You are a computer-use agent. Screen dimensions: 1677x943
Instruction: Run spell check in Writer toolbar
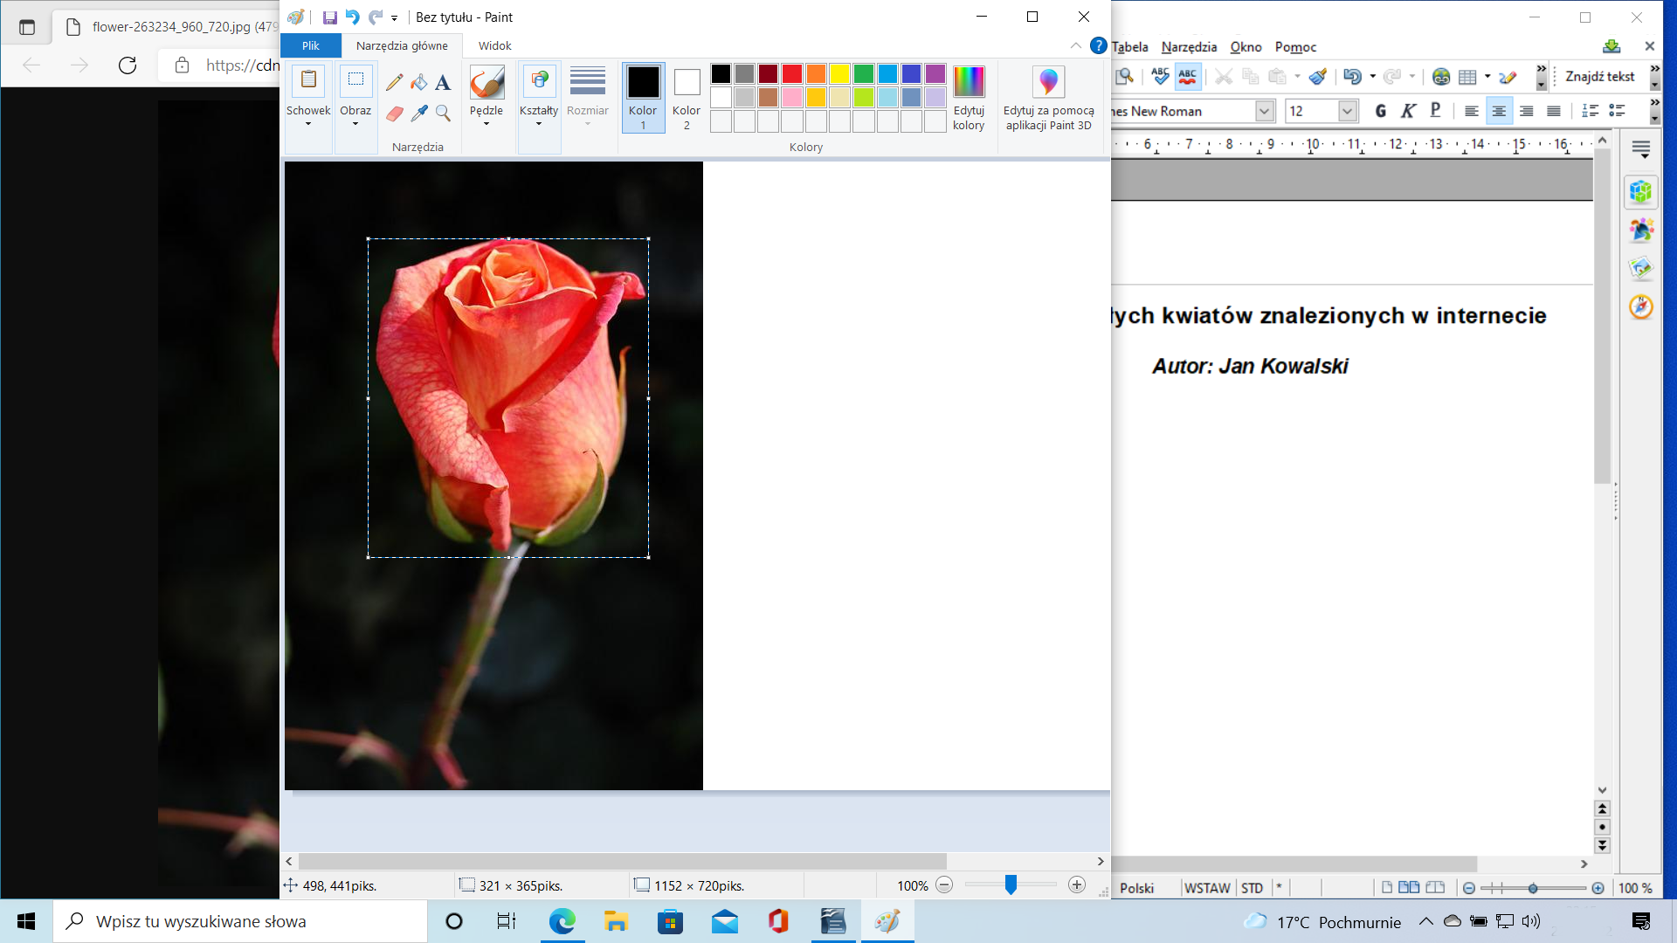(x=1160, y=77)
